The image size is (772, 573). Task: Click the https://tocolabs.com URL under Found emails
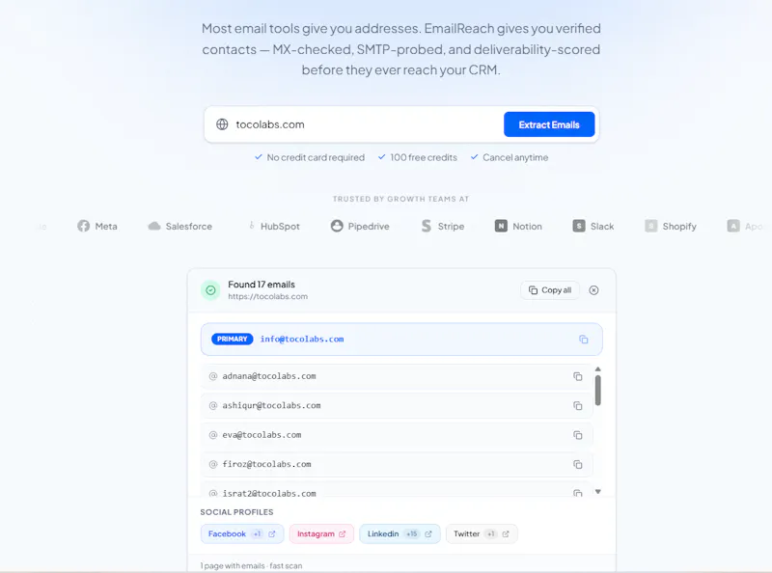(268, 297)
